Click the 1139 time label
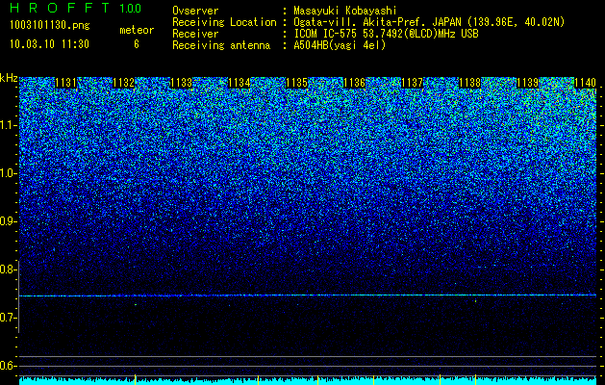The image size is (605, 385). point(527,83)
